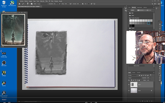The image size is (165, 103).
Task: Expand the RGB swatches folder
Action: coord(128,13)
